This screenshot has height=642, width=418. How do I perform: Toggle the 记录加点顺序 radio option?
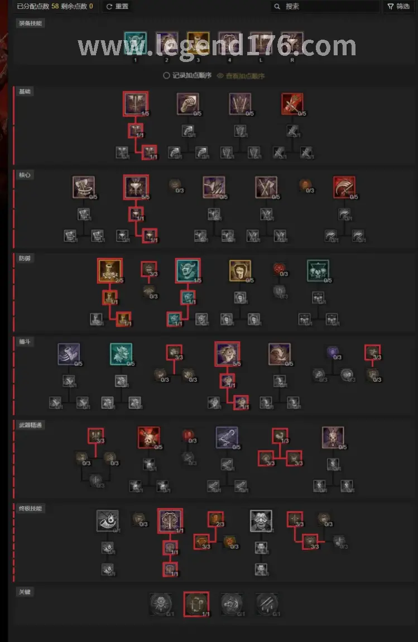[187, 75]
